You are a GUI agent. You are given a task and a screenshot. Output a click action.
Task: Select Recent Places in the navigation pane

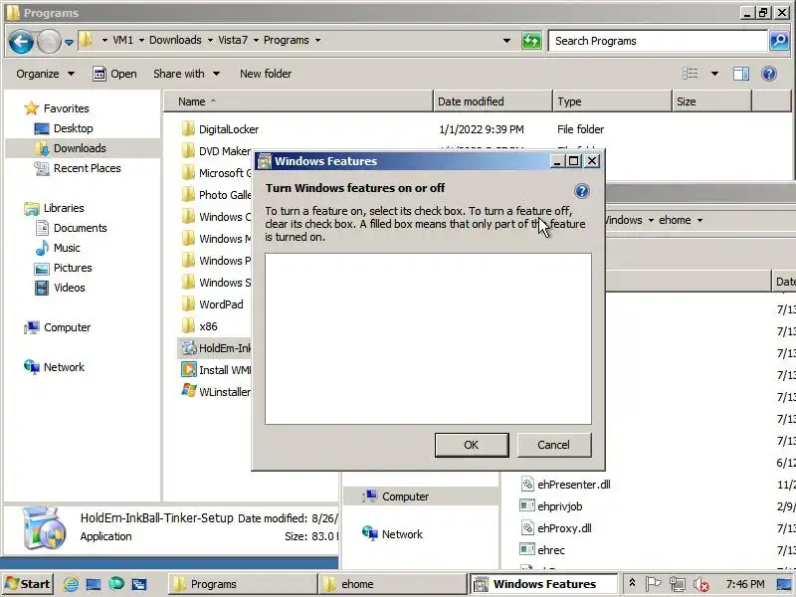[88, 168]
